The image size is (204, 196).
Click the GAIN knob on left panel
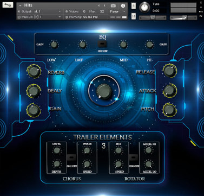point(34,110)
